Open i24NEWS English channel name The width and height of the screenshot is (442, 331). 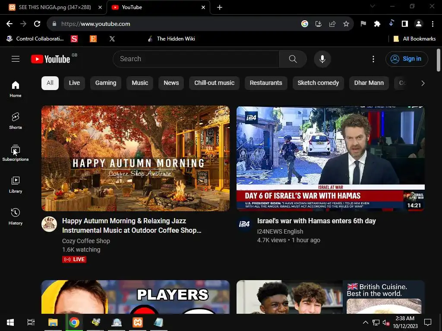point(280,231)
